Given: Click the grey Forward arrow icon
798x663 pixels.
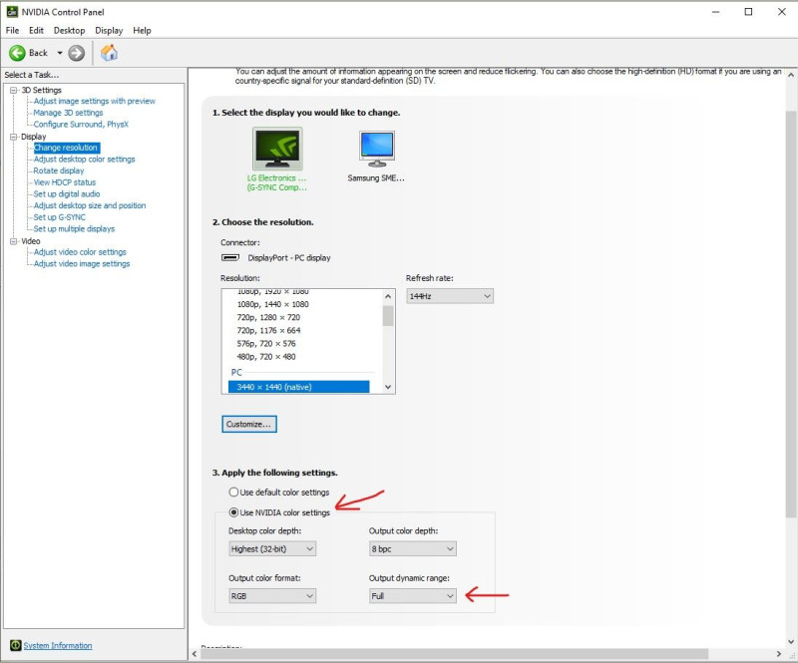Looking at the screenshot, I should (77, 53).
